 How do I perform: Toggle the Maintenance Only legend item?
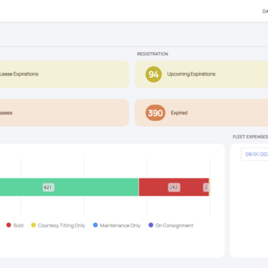point(117,225)
